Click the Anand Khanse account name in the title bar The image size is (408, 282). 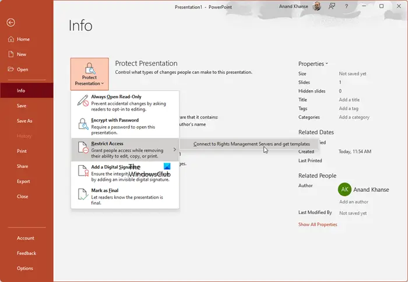294,6
